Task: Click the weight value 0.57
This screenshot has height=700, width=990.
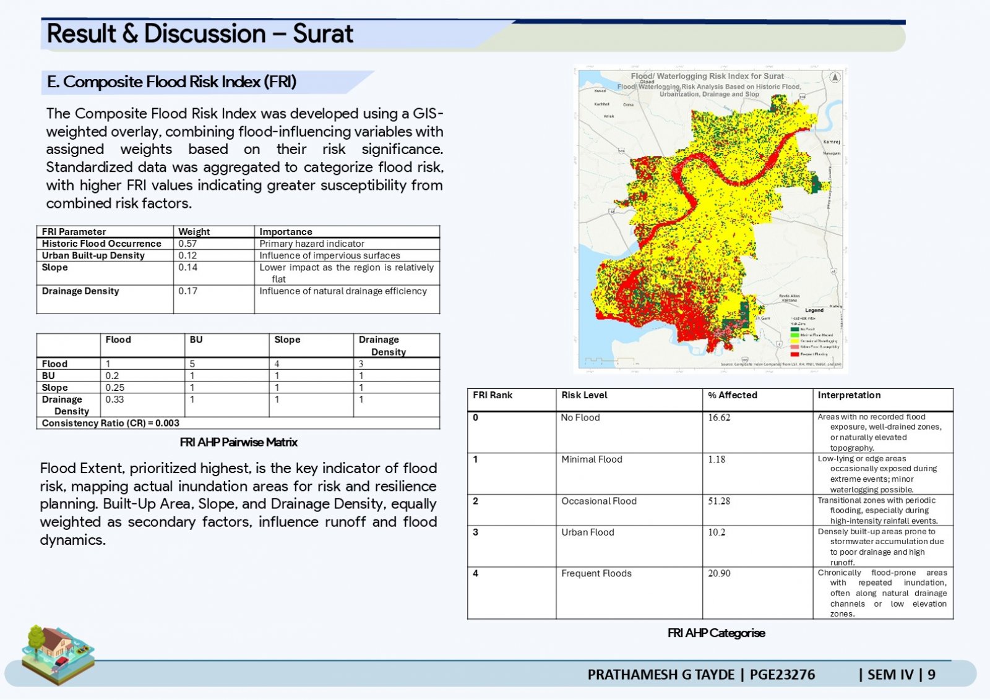Action: point(187,244)
